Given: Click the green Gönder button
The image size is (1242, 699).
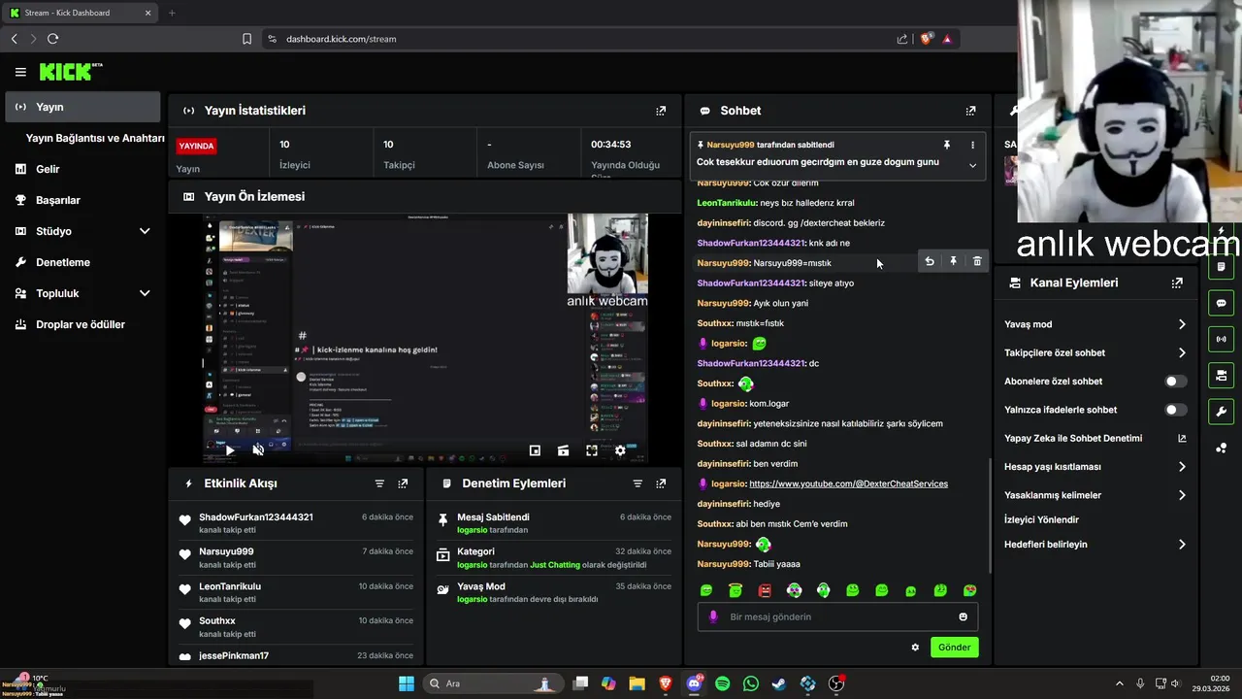Looking at the screenshot, I should point(954,648).
